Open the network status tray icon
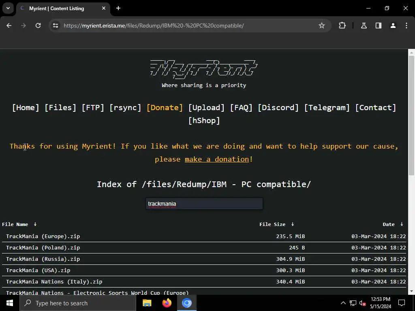The width and height of the screenshot is (415, 311). coord(353,303)
